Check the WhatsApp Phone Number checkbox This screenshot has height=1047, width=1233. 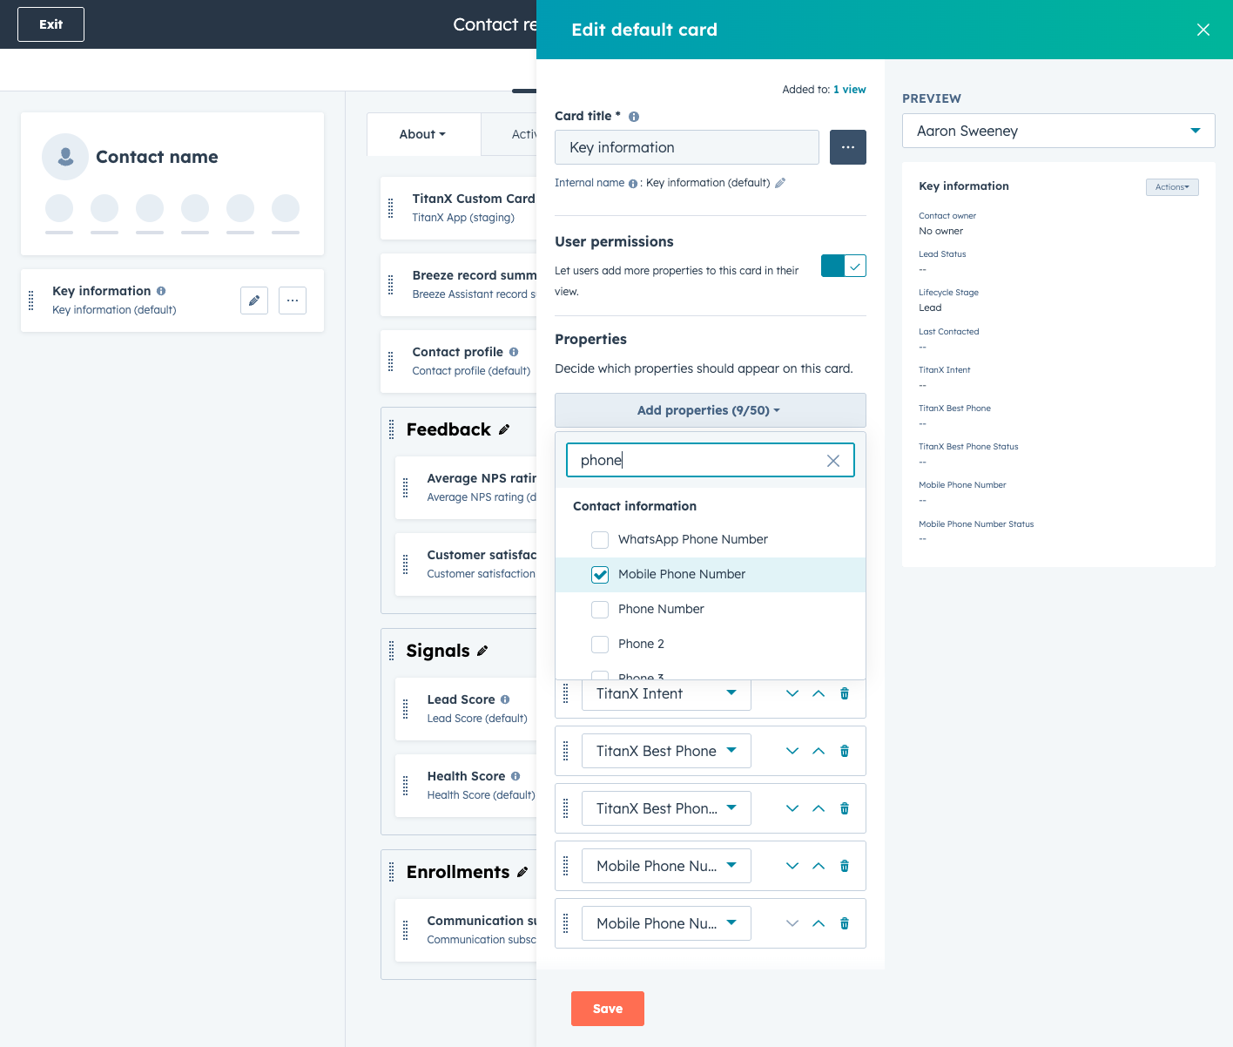[600, 540]
